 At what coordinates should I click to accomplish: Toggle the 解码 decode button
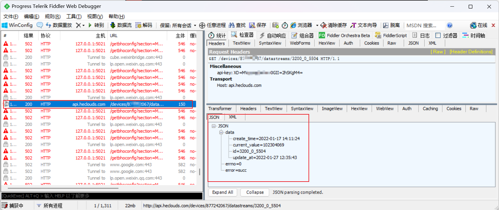point(144,25)
